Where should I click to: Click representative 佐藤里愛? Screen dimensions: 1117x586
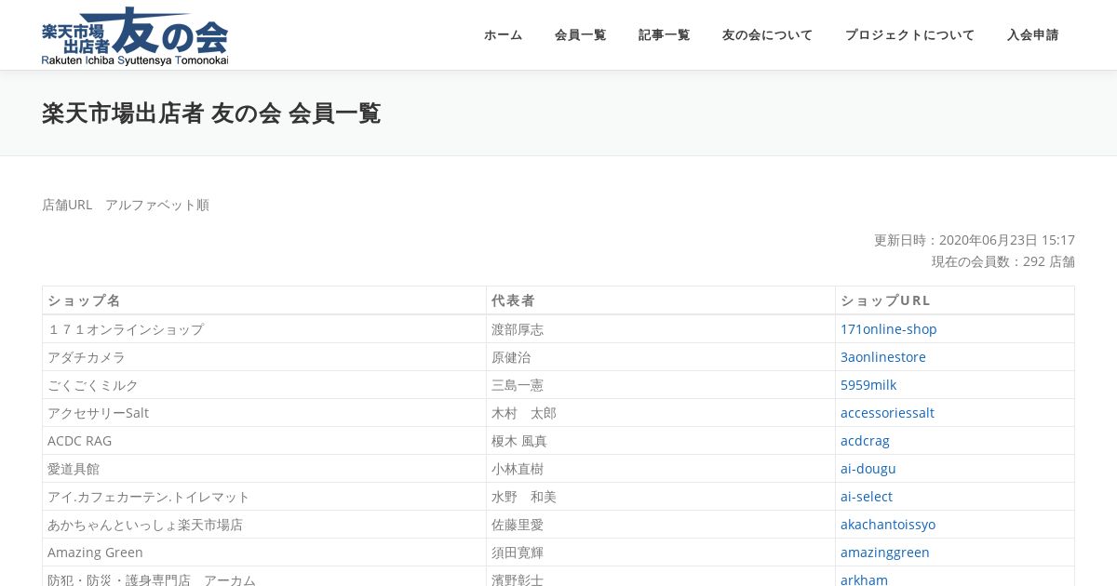tap(661, 525)
